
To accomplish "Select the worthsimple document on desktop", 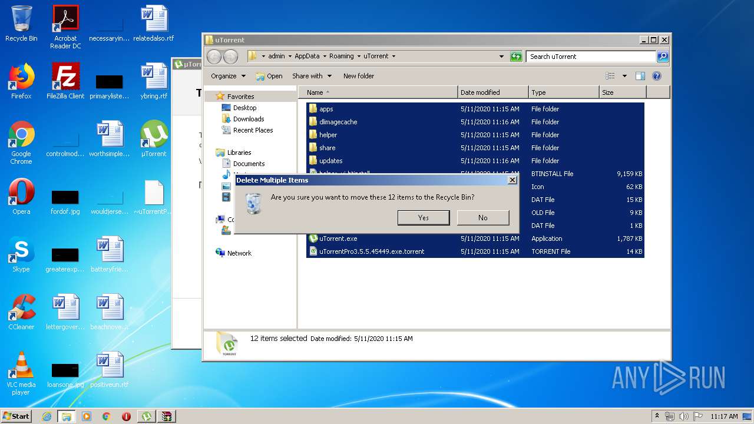I will tap(110, 139).
